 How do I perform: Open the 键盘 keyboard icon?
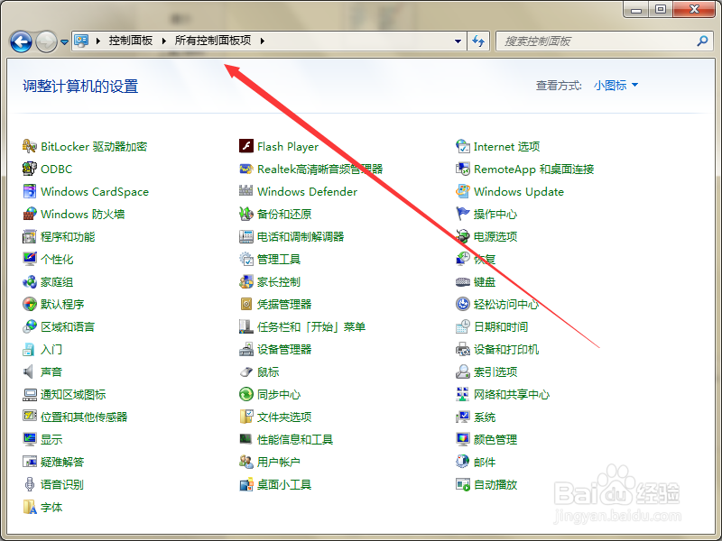462,281
